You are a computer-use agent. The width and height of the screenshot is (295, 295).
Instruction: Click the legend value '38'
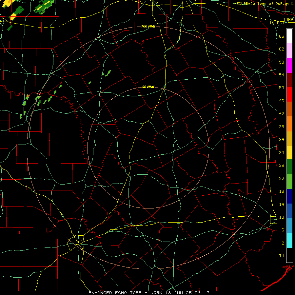[x=282, y=127]
